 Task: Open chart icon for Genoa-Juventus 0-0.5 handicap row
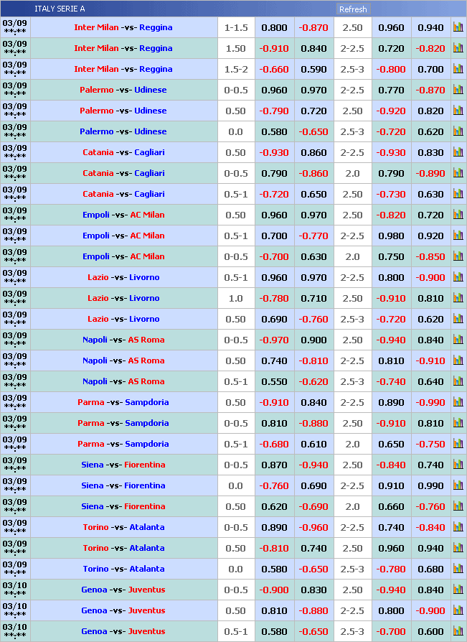(x=458, y=589)
